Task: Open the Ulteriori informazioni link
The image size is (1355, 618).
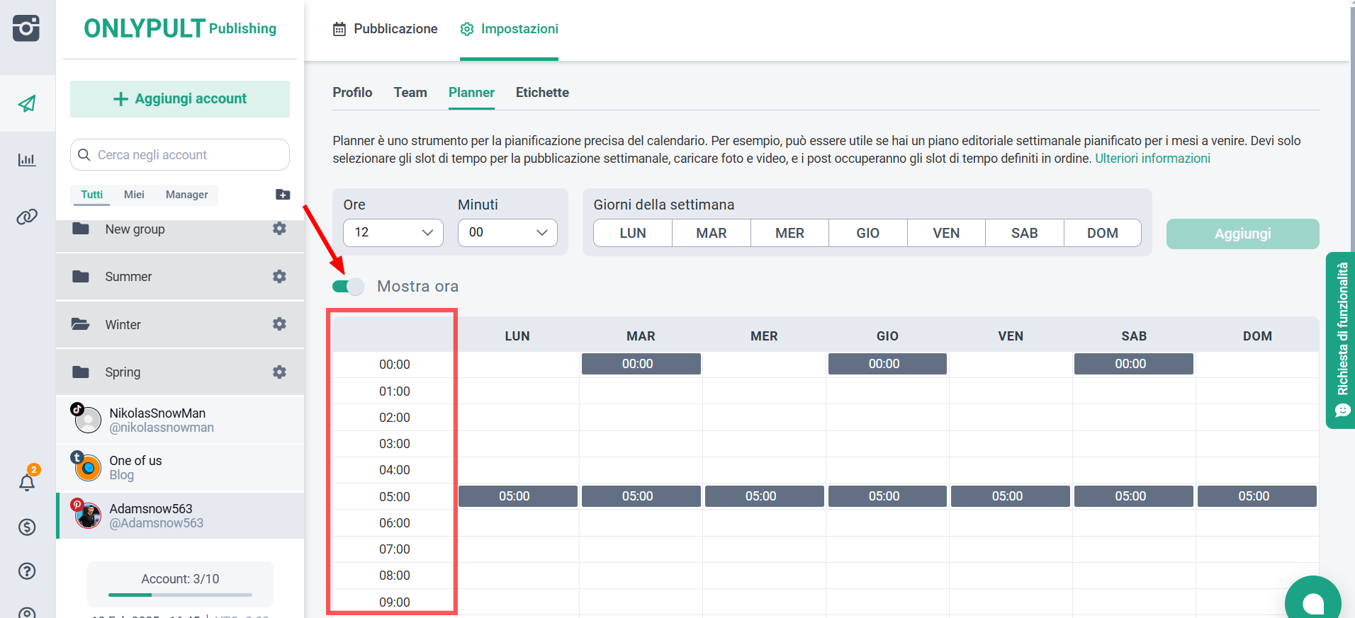Action: tap(1152, 159)
